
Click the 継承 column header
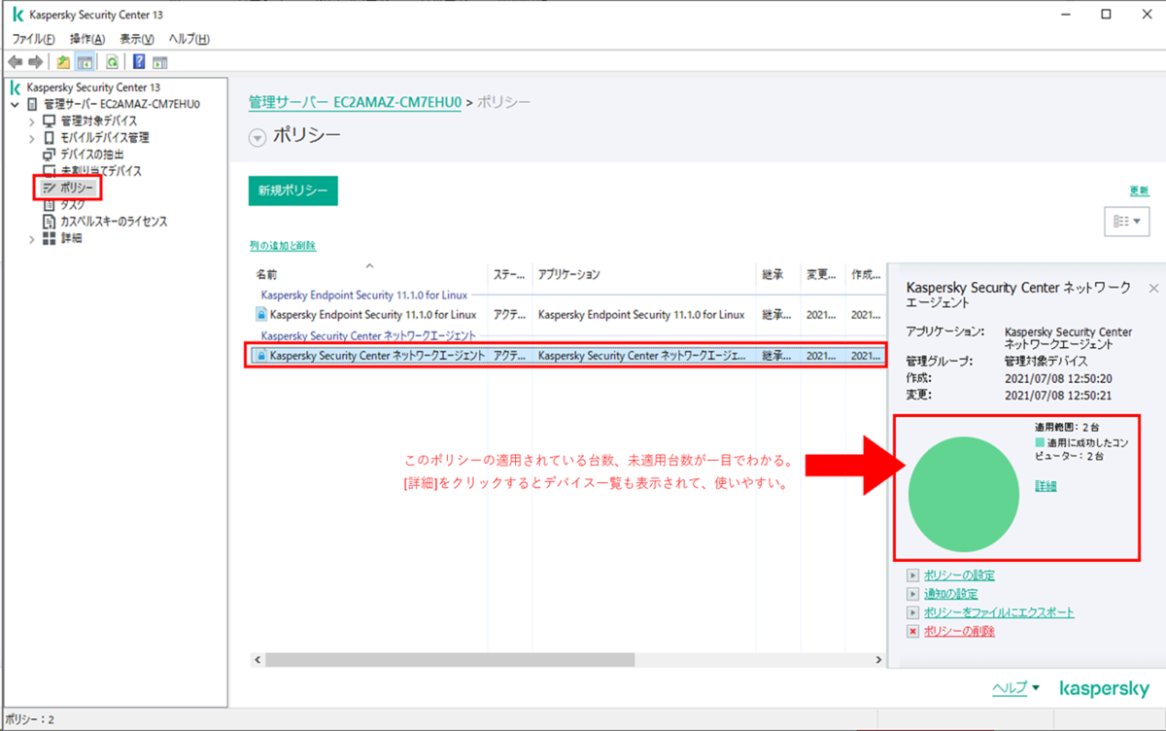pos(778,275)
